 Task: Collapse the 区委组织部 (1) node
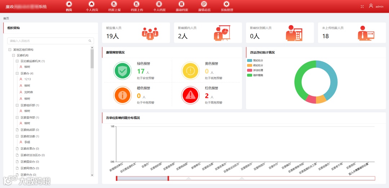tap(17, 105)
